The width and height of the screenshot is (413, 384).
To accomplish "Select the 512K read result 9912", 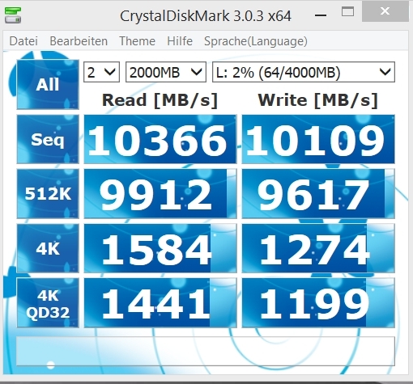I will 160,193.
